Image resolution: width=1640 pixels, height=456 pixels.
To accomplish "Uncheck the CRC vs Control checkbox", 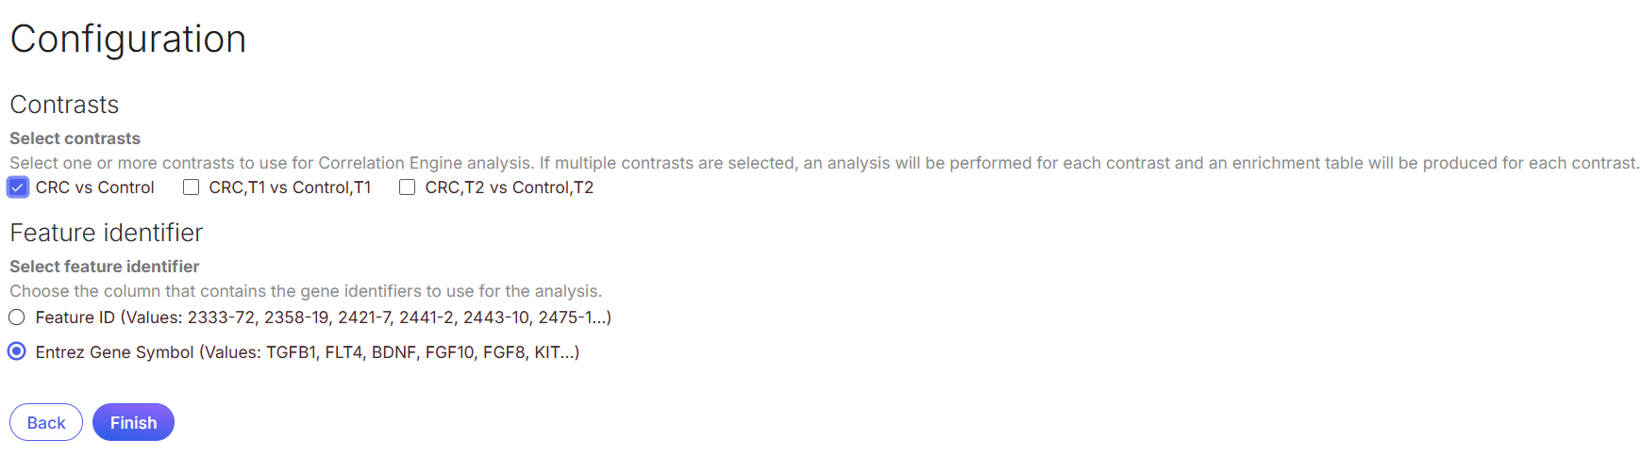I will pyautogui.click(x=18, y=187).
